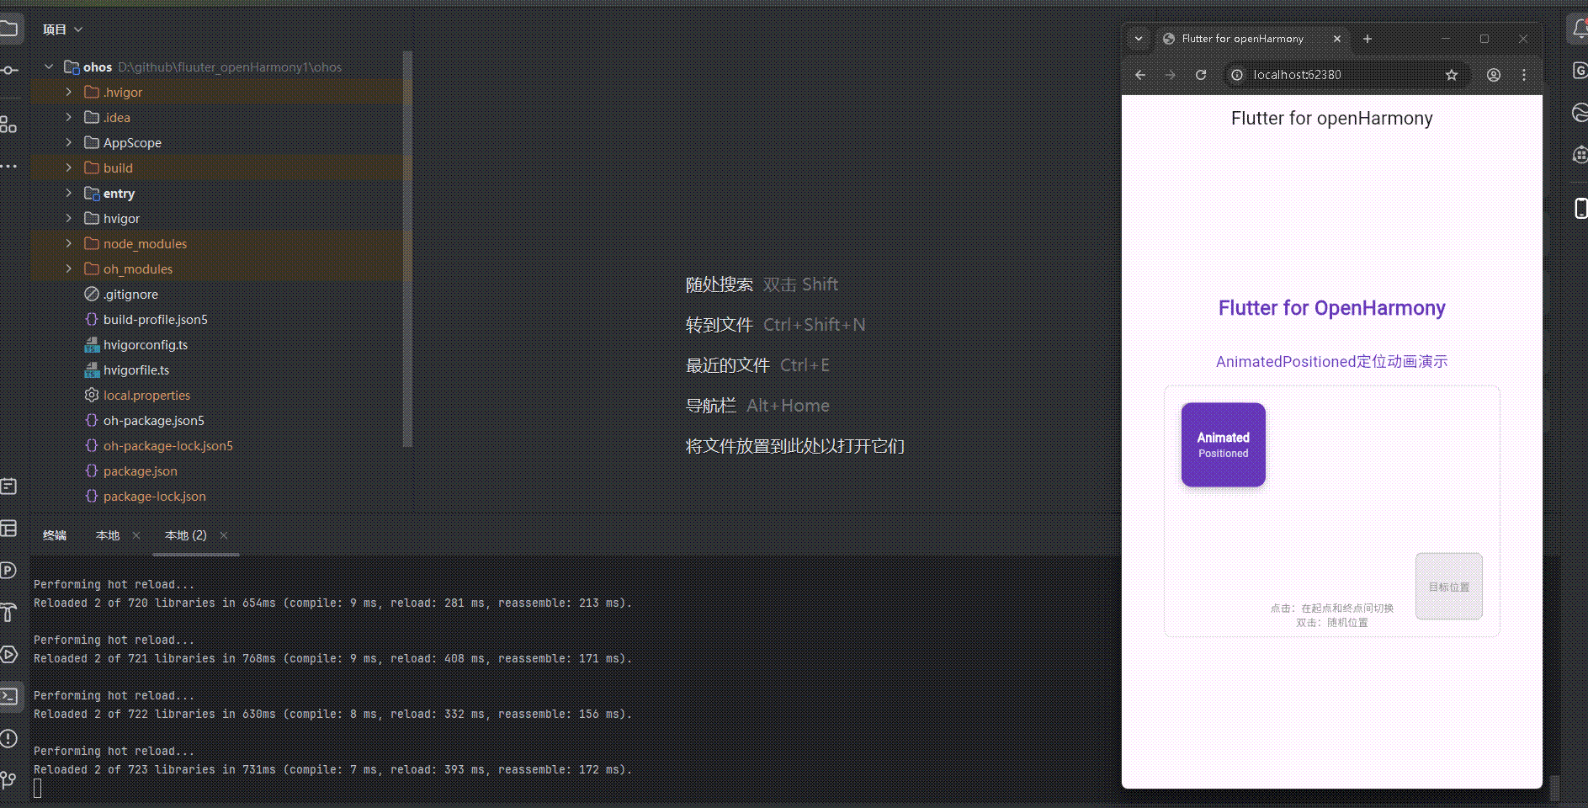
Task: Open the Problems tool window icon
Action: point(8,739)
